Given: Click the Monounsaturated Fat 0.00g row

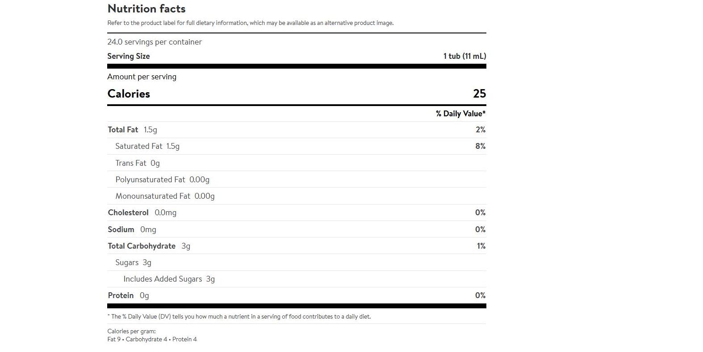Looking at the screenshot, I should [x=297, y=196].
